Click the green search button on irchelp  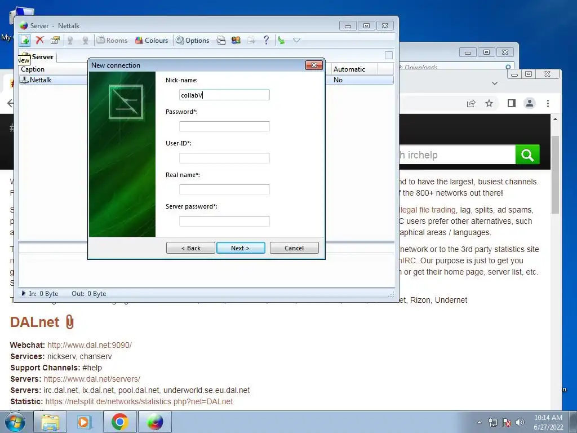(x=527, y=154)
